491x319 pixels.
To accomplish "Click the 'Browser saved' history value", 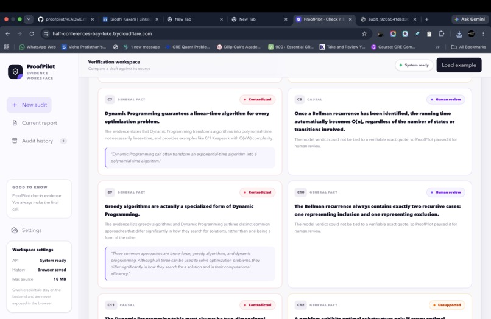I will click(52, 270).
